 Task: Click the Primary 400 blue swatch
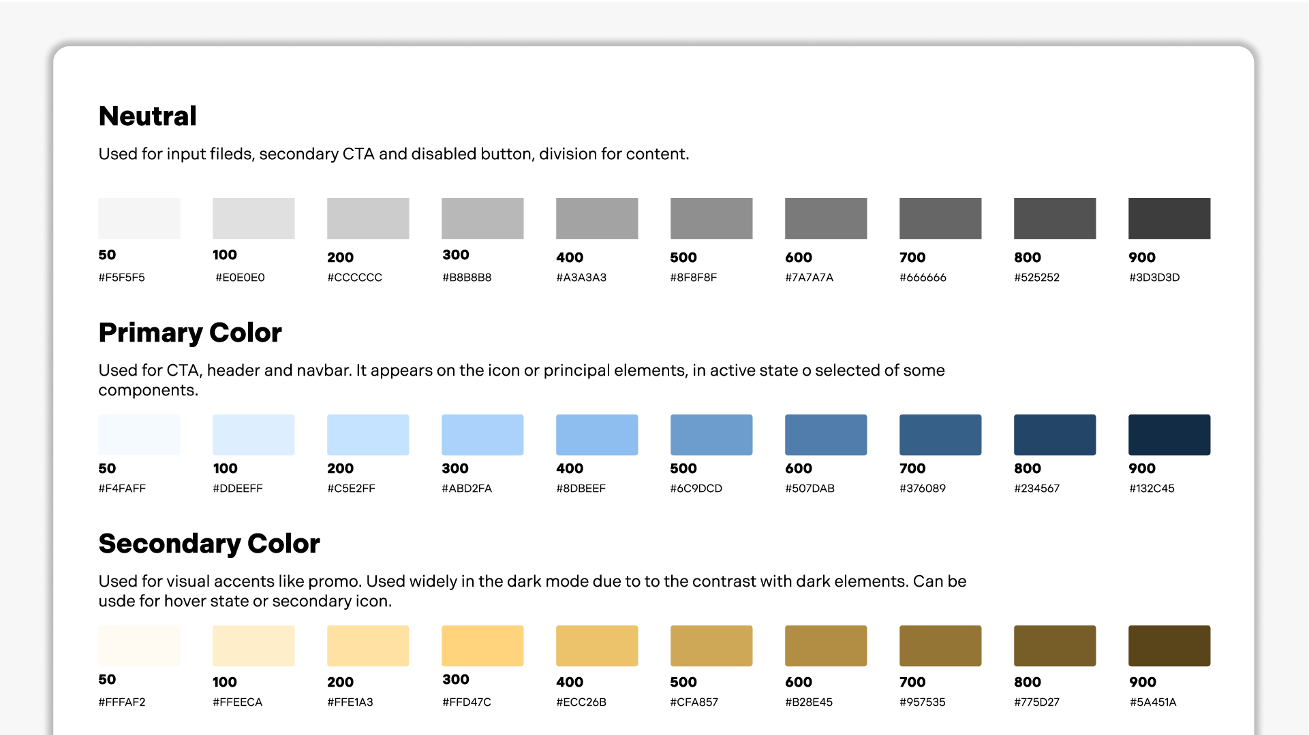coord(597,435)
